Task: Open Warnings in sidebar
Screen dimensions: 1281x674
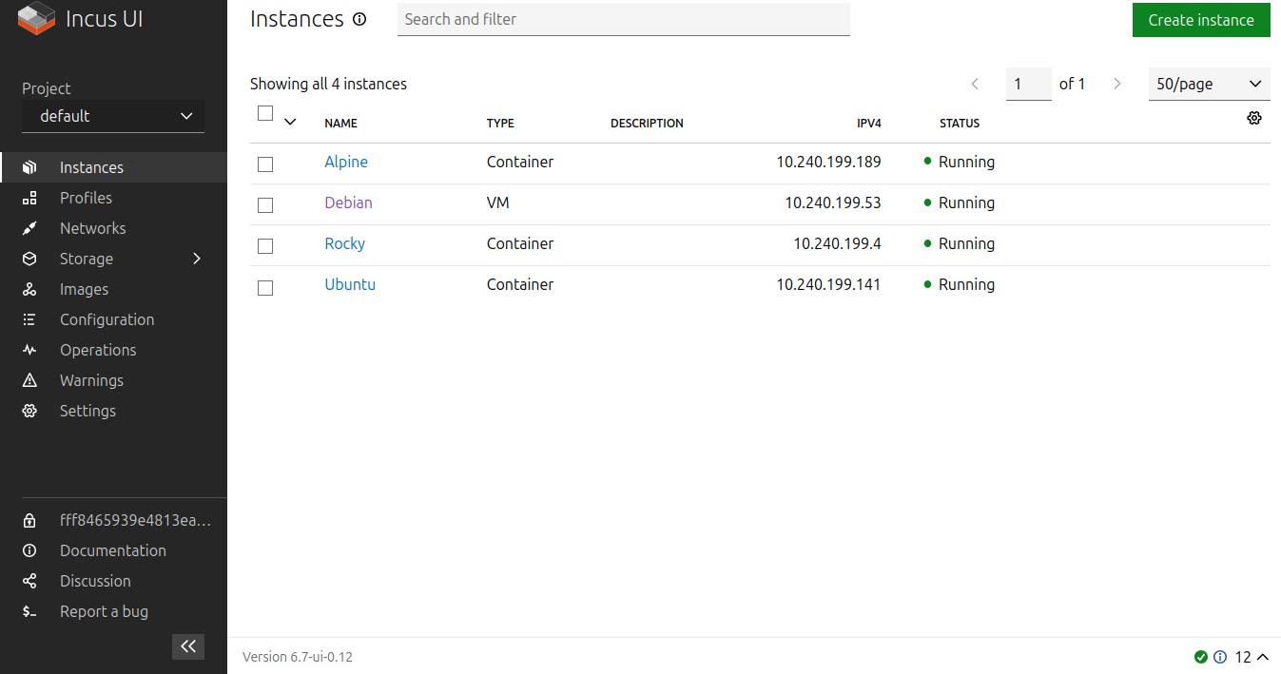Action: point(113,380)
